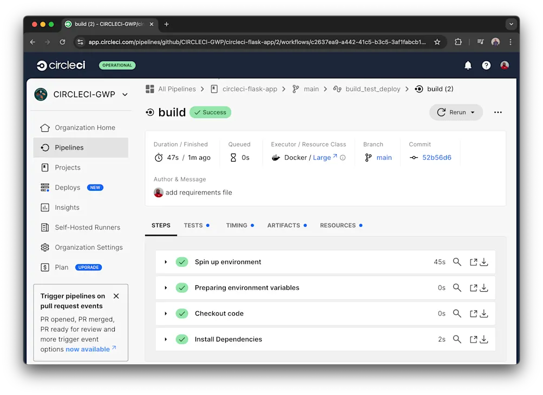Viewport: 543px width, 395px height.
Task: Click the resource class info icon
Action: pyautogui.click(x=343, y=158)
